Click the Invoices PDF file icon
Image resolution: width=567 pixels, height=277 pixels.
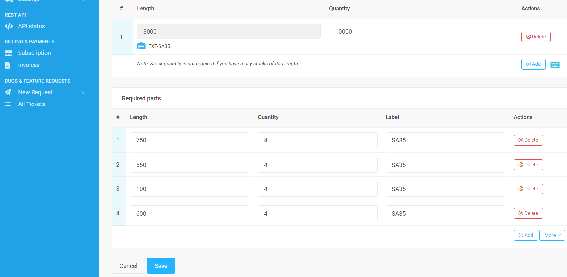pos(7,65)
